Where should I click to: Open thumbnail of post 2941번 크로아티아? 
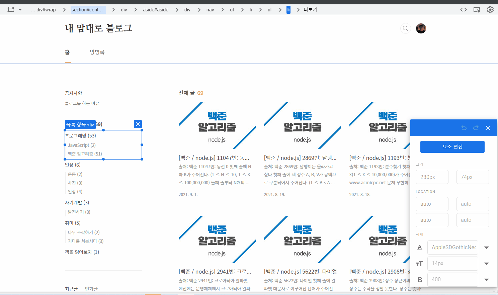click(217, 239)
